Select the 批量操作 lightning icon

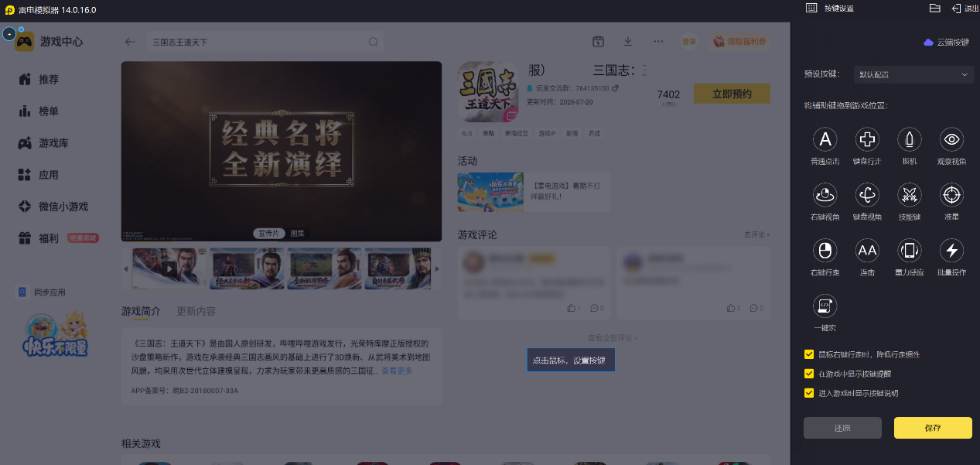pyautogui.click(x=951, y=250)
